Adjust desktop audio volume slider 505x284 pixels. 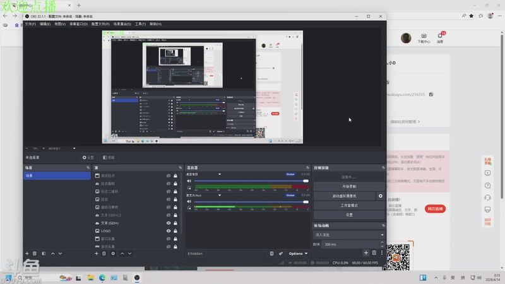(x=251, y=181)
